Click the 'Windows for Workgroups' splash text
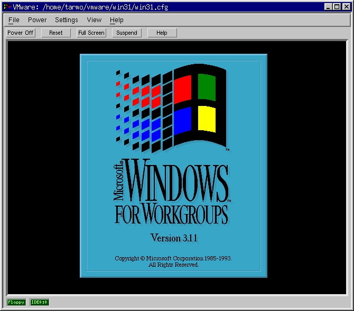Image resolution: width=354 pixels, height=311 pixels. [x=172, y=193]
